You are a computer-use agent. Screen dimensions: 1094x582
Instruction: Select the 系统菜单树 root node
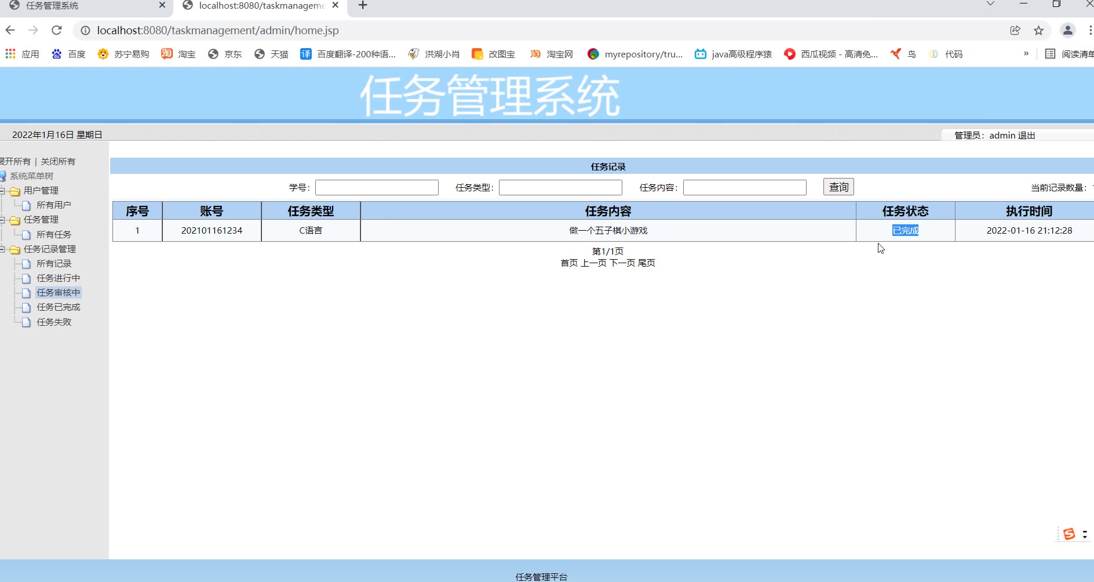[31, 176]
